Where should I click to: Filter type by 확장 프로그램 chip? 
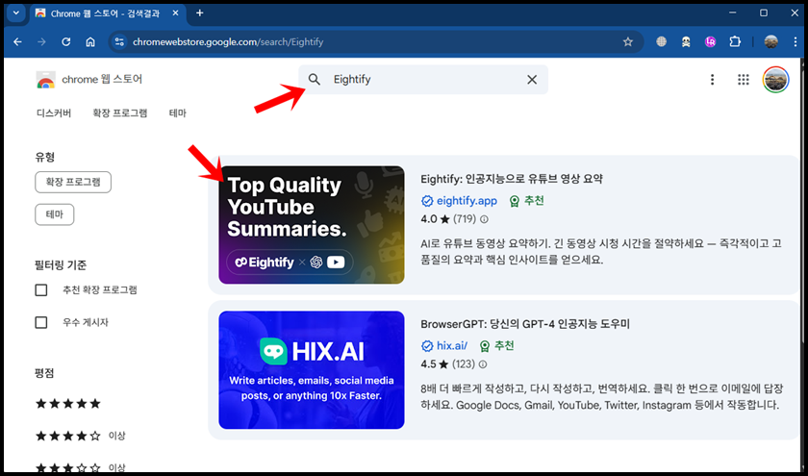pos(73,183)
